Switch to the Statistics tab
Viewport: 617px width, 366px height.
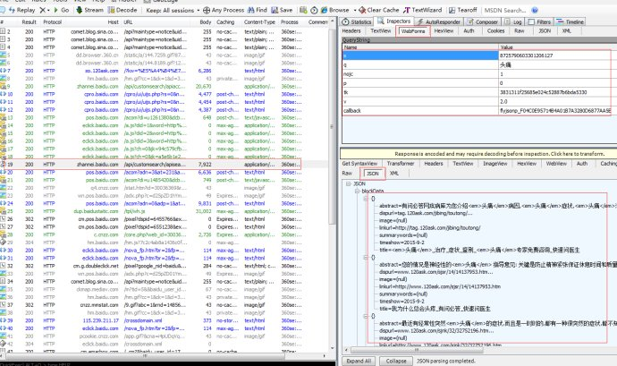pyautogui.click(x=357, y=21)
